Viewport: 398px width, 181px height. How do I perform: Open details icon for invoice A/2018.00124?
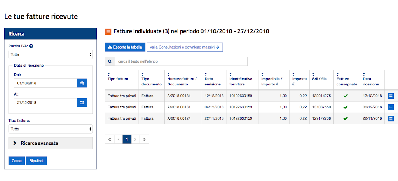point(391,118)
